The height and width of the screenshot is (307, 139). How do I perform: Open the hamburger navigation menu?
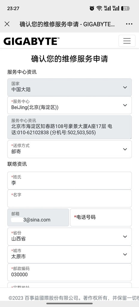[x=127, y=41]
